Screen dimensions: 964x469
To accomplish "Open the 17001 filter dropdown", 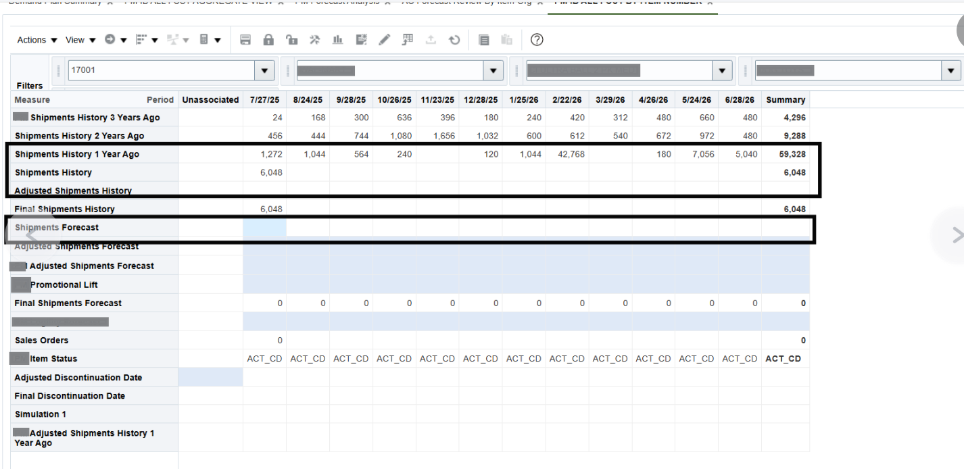I will pyautogui.click(x=264, y=70).
